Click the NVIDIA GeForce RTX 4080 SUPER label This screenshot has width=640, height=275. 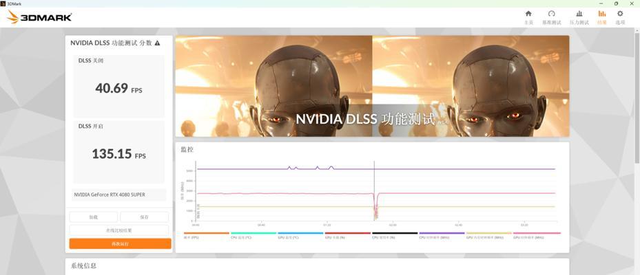point(110,195)
